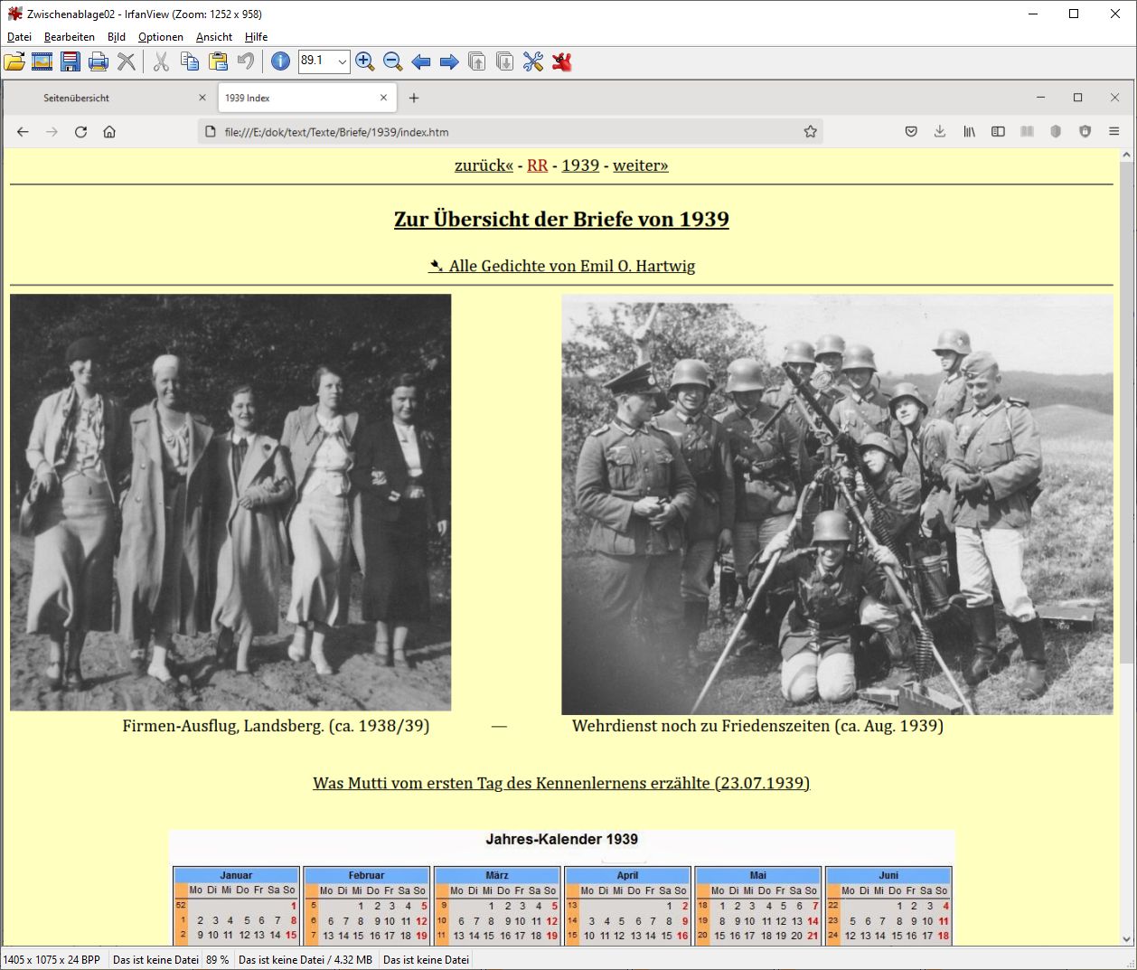This screenshot has height=970, width=1137.
Task: Open the Bild menu
Action: tap(116, 37)
